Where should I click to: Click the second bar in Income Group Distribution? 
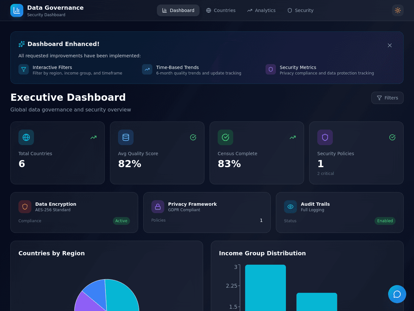click(x=317, y=302)
